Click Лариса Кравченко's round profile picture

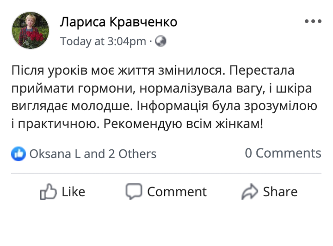[x=31, y=30]
